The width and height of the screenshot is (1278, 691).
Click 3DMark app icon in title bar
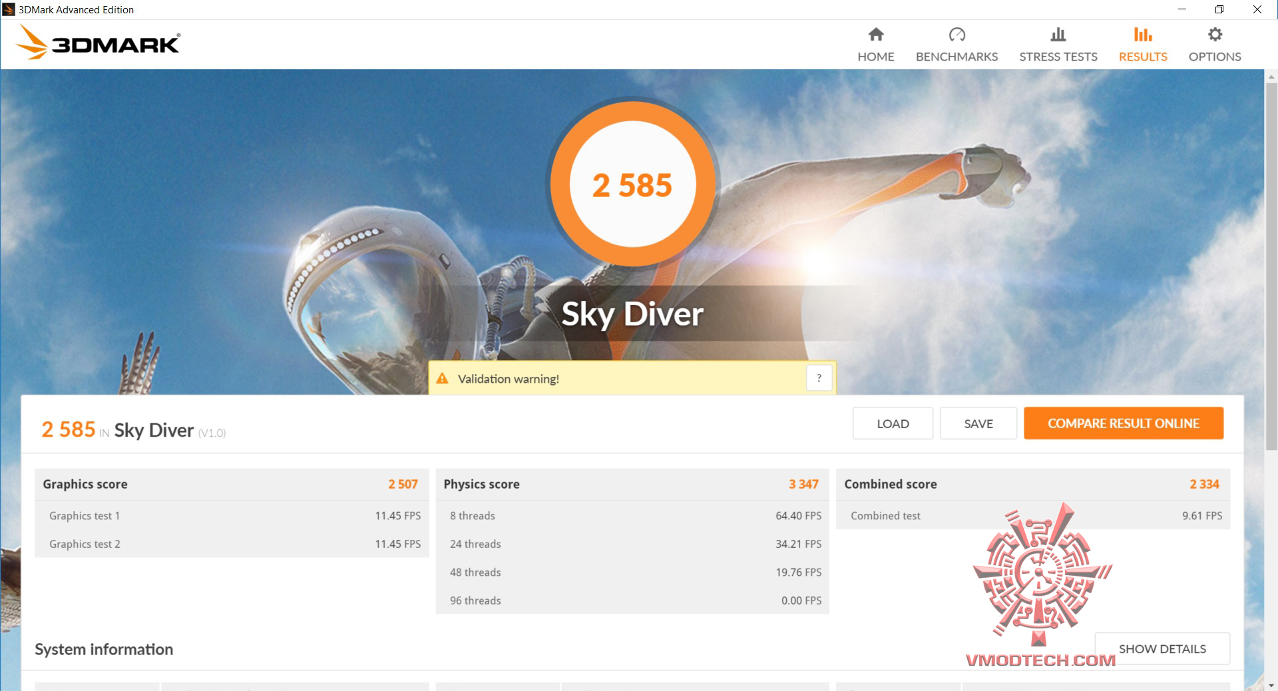pyautogui.click(x=9, y=9)
